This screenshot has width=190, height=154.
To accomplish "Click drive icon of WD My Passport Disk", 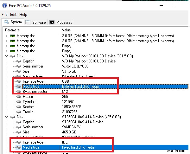I will 13,56.
